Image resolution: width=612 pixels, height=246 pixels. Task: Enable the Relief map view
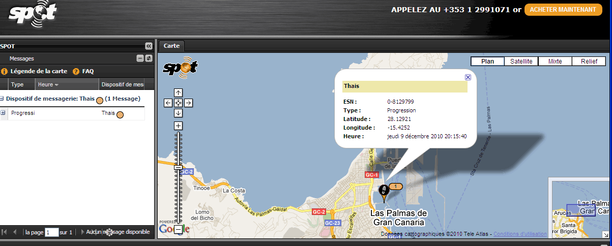[589, 61]
